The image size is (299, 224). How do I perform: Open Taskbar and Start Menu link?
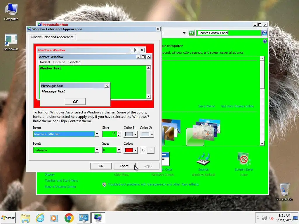[x=61, y=180]
